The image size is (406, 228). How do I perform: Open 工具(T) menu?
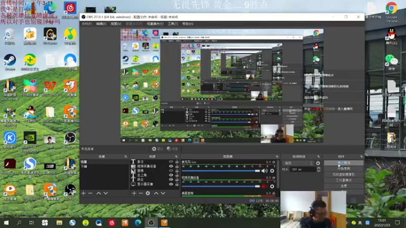(173, 24)
